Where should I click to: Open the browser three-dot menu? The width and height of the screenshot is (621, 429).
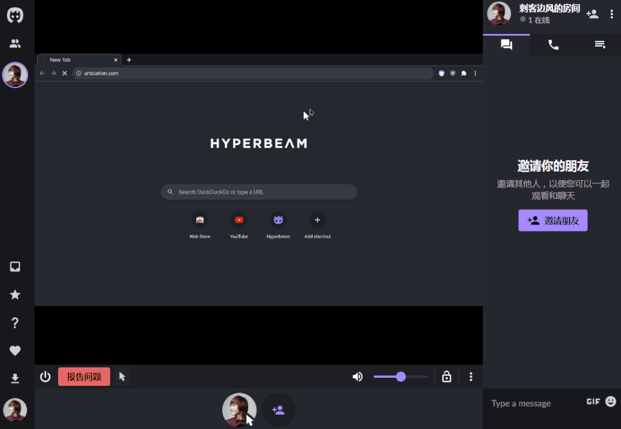475,73
